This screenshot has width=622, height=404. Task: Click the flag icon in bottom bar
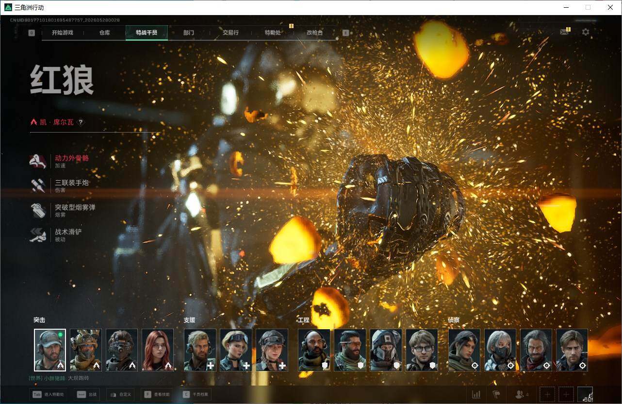pos(496,395)
